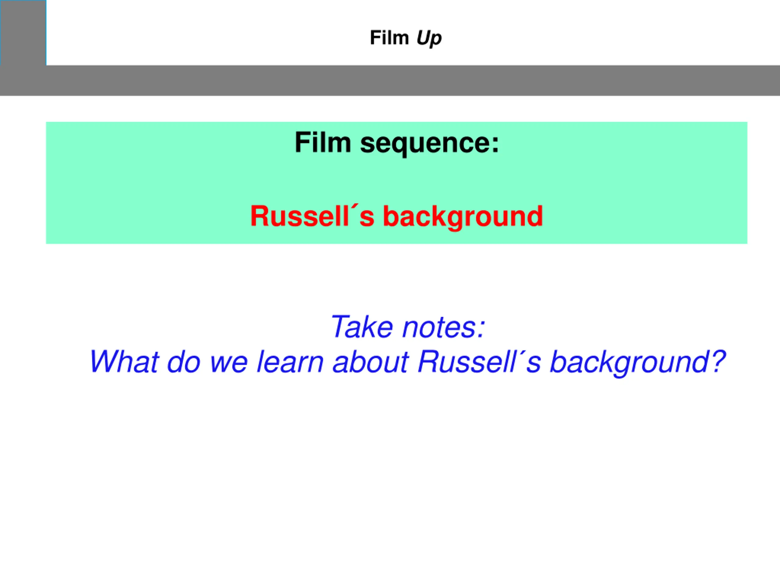Click the red 'Russell´s background' text

tap(396, 217)
